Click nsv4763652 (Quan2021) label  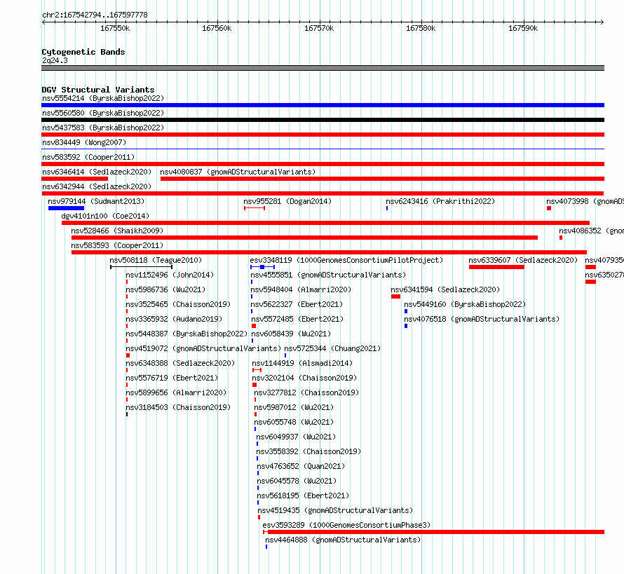click(x=301, y=466)
